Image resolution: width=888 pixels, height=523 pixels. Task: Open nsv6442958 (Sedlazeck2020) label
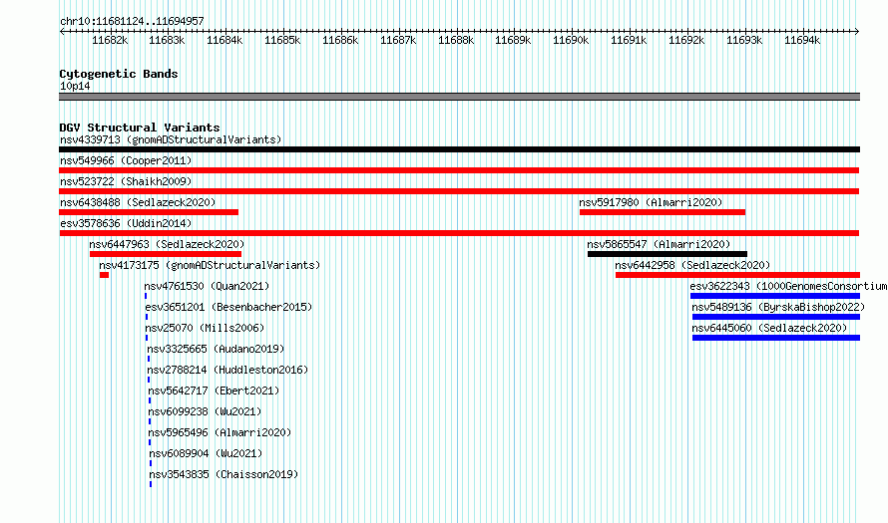click(x=692, y=265)
